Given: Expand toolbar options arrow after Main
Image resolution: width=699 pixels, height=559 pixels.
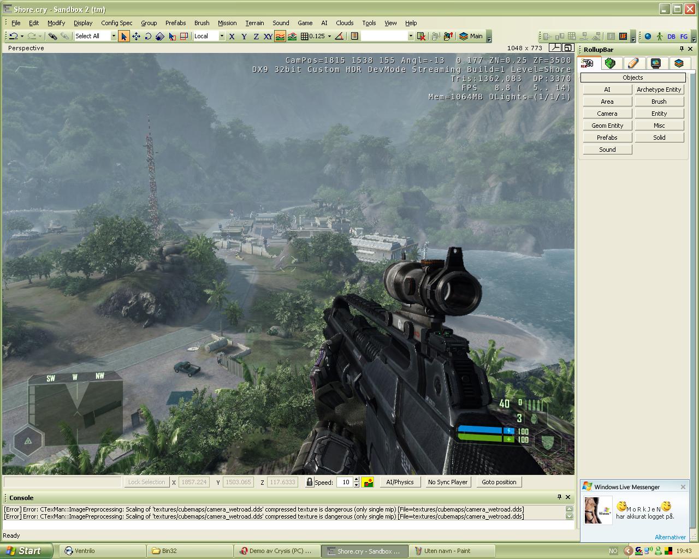Looking at the screenshot, I should click(489, 37).
